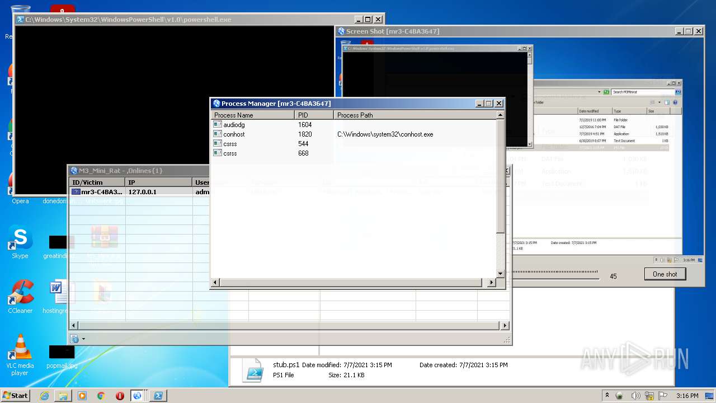Click PID value 544
Screen dimensions: 716x403
coord(303,144)
